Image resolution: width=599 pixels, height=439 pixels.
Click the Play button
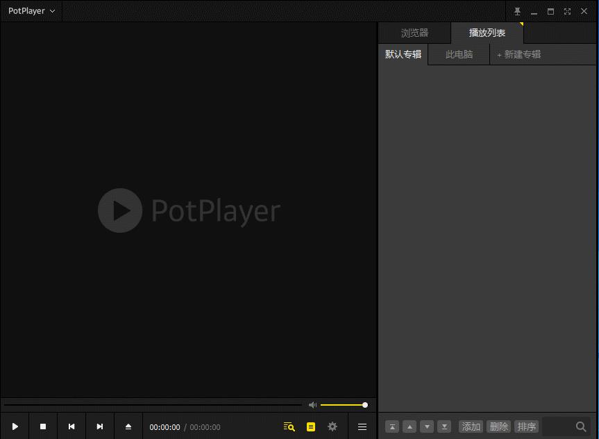15,426
